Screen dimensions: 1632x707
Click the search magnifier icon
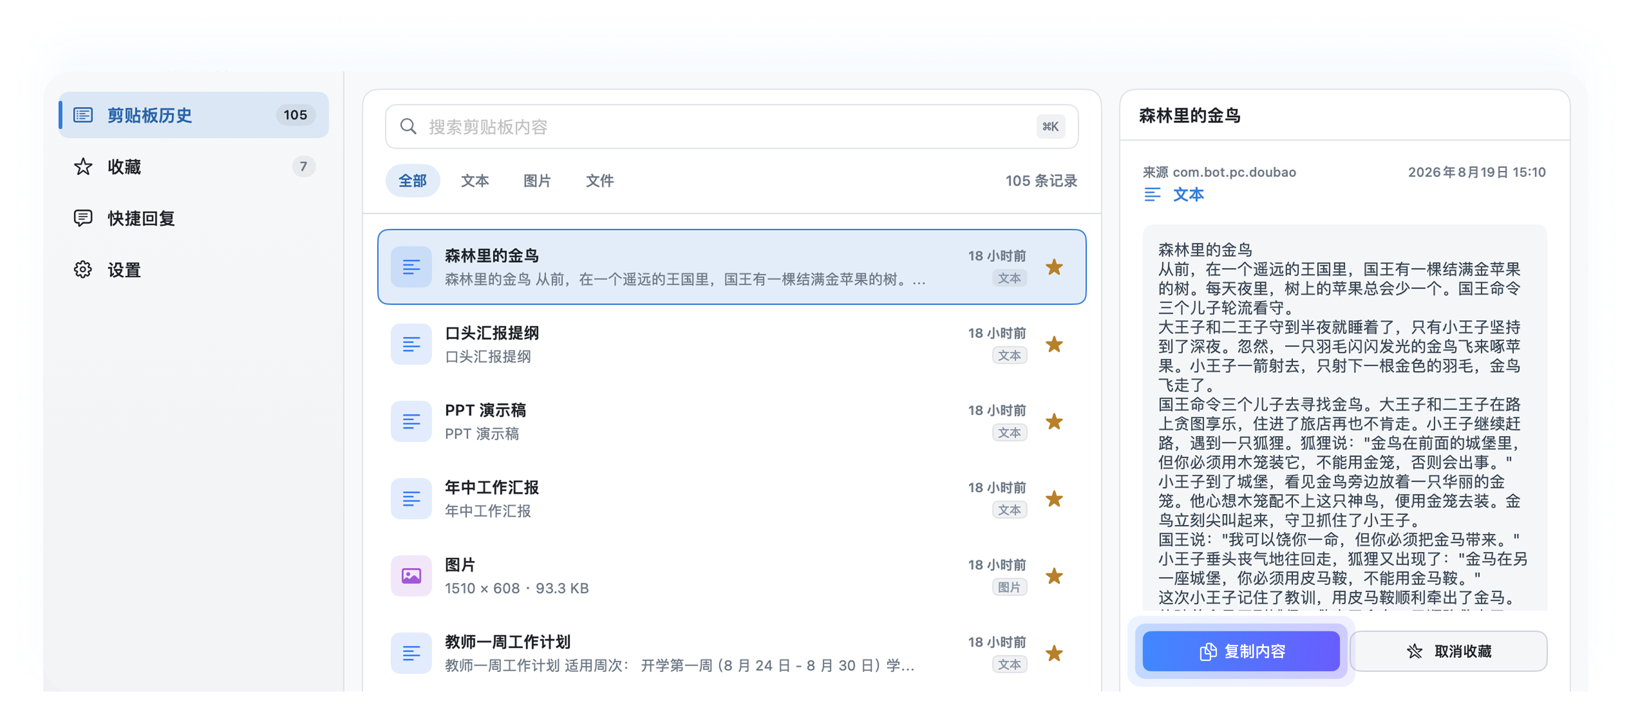coord(409,126)
